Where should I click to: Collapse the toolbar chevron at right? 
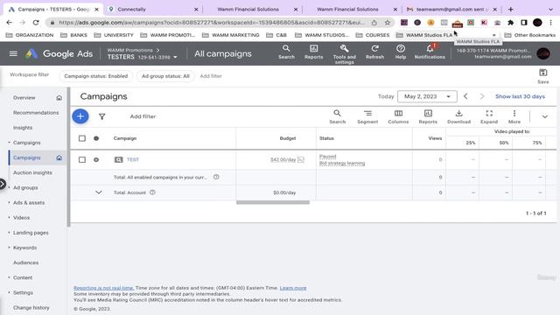click(x=544, y=116)
